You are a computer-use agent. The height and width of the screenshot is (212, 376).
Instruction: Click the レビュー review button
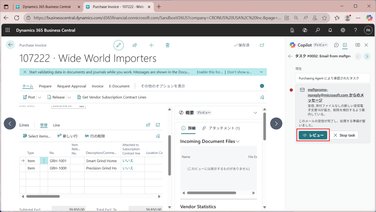(313, 135)
